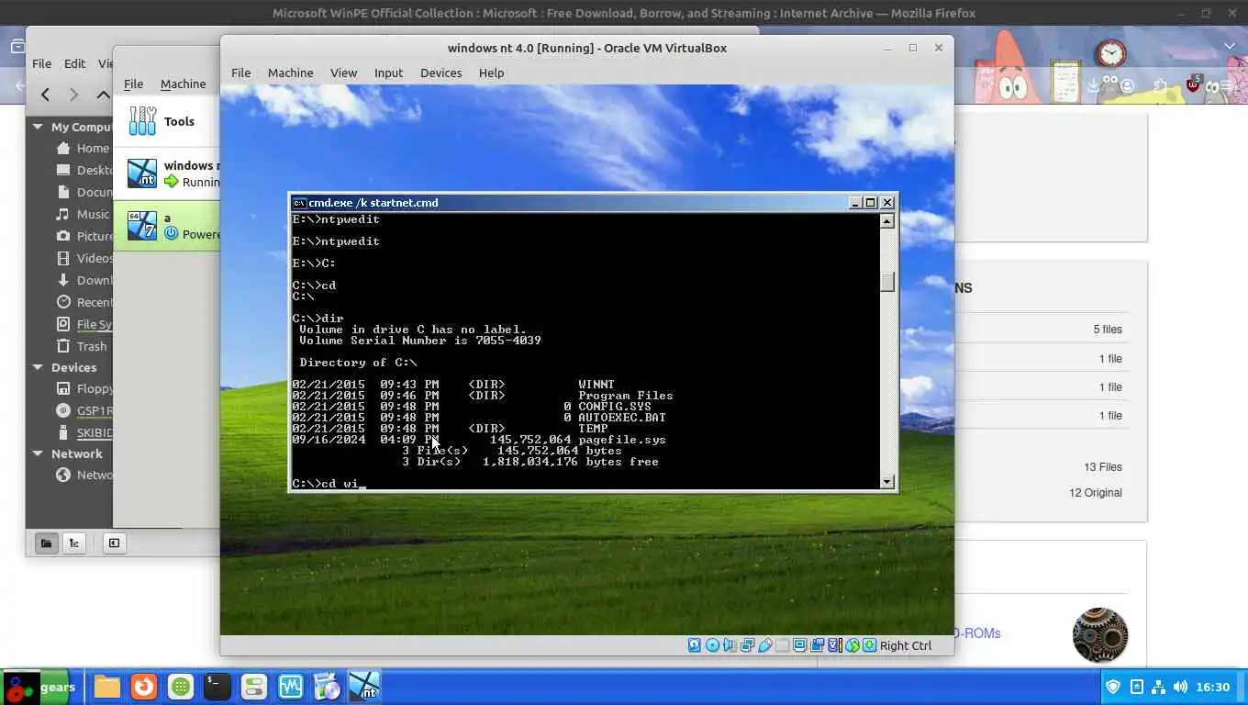Open the volume control in the system tray
The width and height of the screenshot is (1248, 705).
coord(1180,687)
